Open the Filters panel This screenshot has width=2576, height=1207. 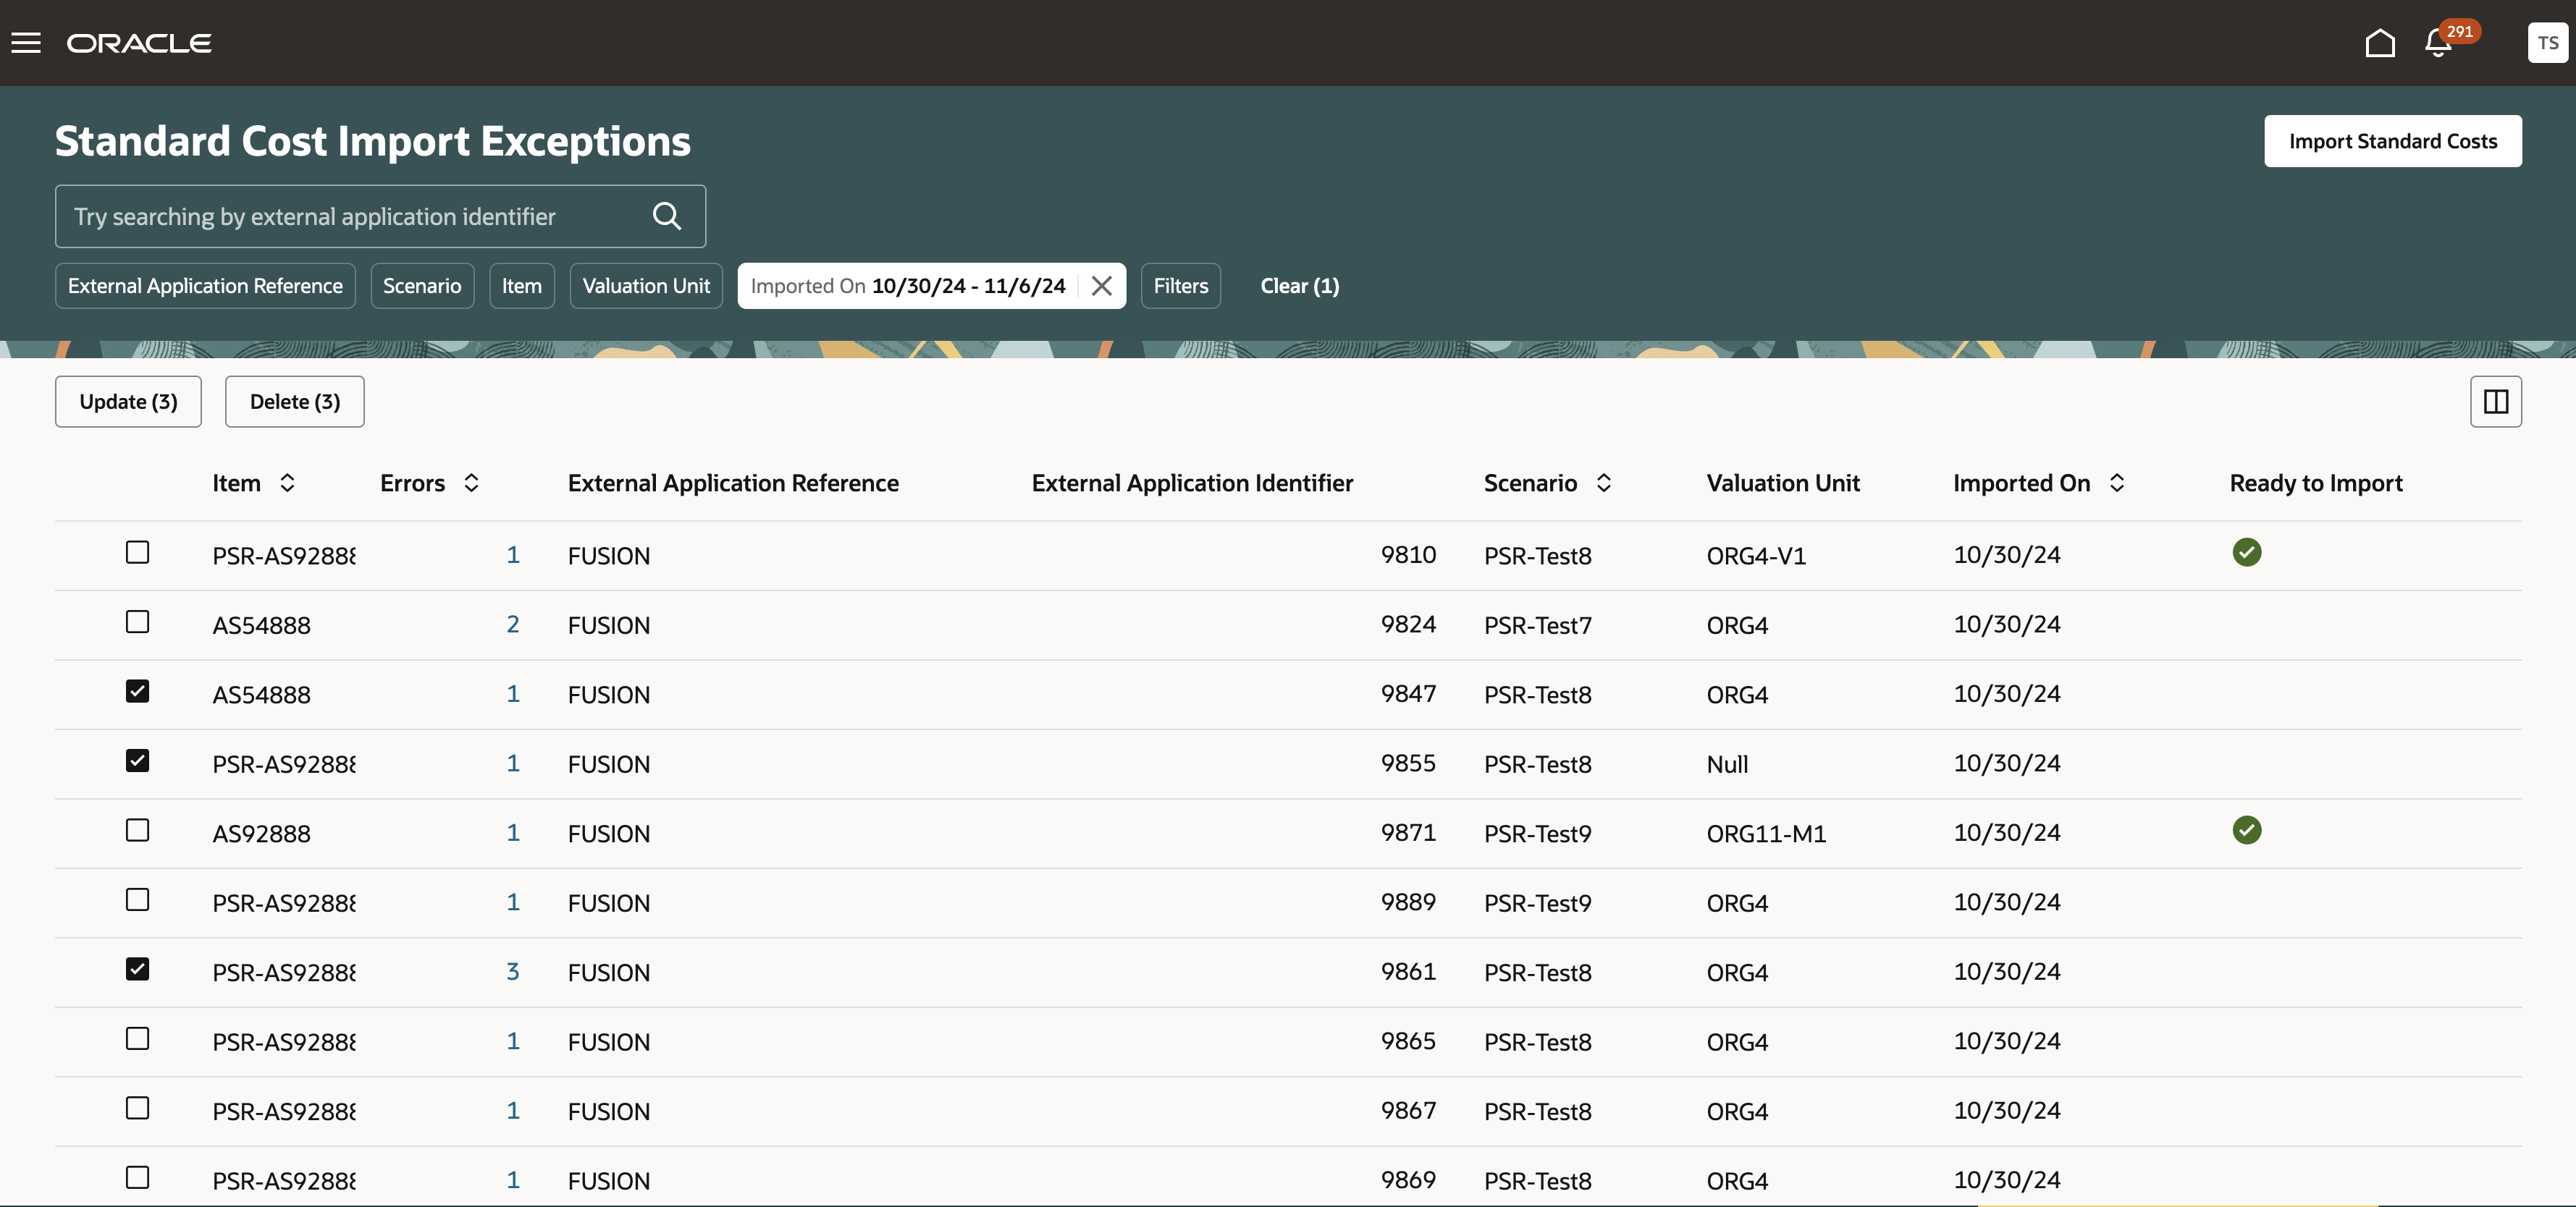[1180, 286]
